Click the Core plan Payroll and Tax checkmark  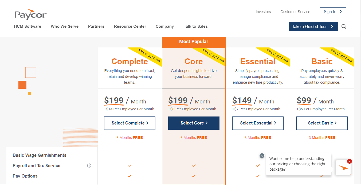point(194,166)
